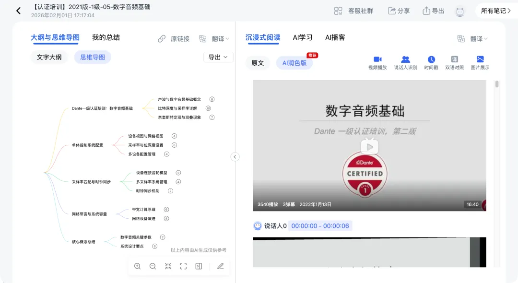Collapse left panel with arrow handle
Viewport: 518px width, 283px height.
(235, 157)
